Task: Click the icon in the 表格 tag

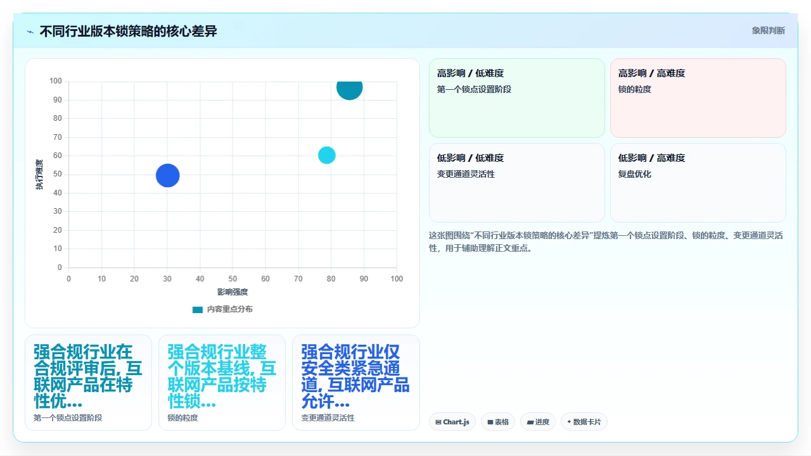Action: pyautogui.click(x=490, y=422)
